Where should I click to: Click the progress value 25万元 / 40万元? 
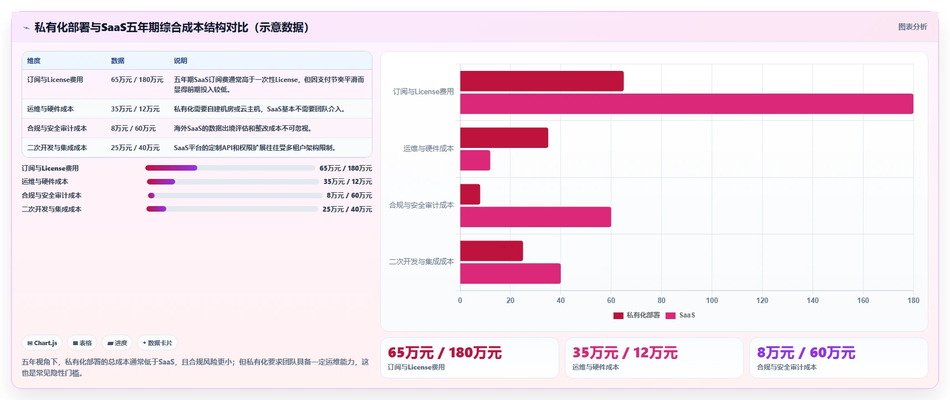pyautogui.click(x=348, y=209)
